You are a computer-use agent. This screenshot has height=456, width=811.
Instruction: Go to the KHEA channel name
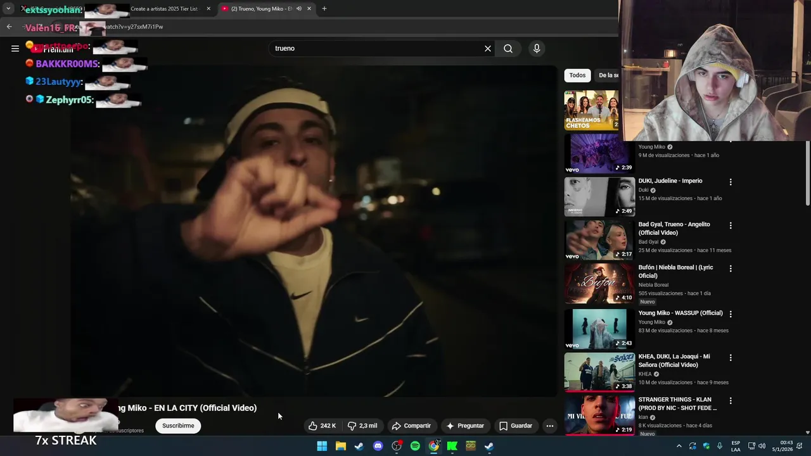point(645,374)
